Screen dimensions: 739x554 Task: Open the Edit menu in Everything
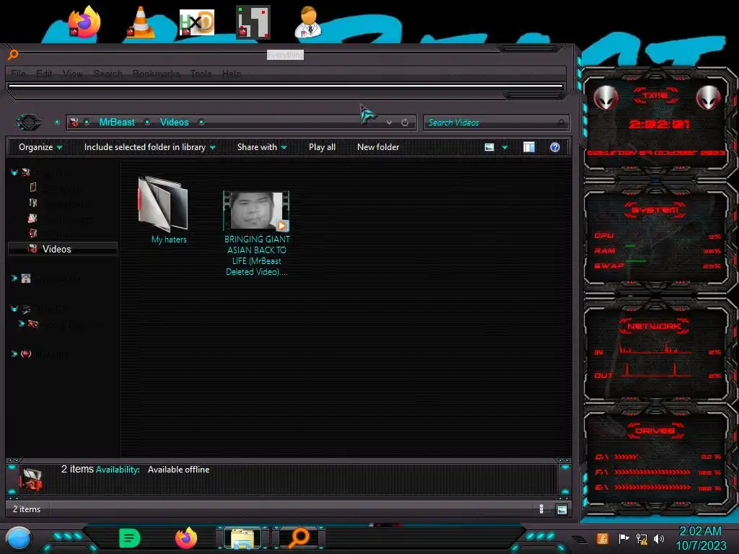(x=44, y=74)
